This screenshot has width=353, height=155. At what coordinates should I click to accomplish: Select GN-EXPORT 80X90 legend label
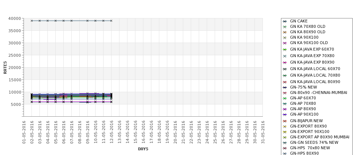tap(308, 126)
